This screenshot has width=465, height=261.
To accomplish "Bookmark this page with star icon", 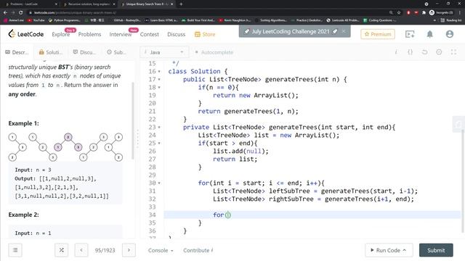I will [399, 12].
